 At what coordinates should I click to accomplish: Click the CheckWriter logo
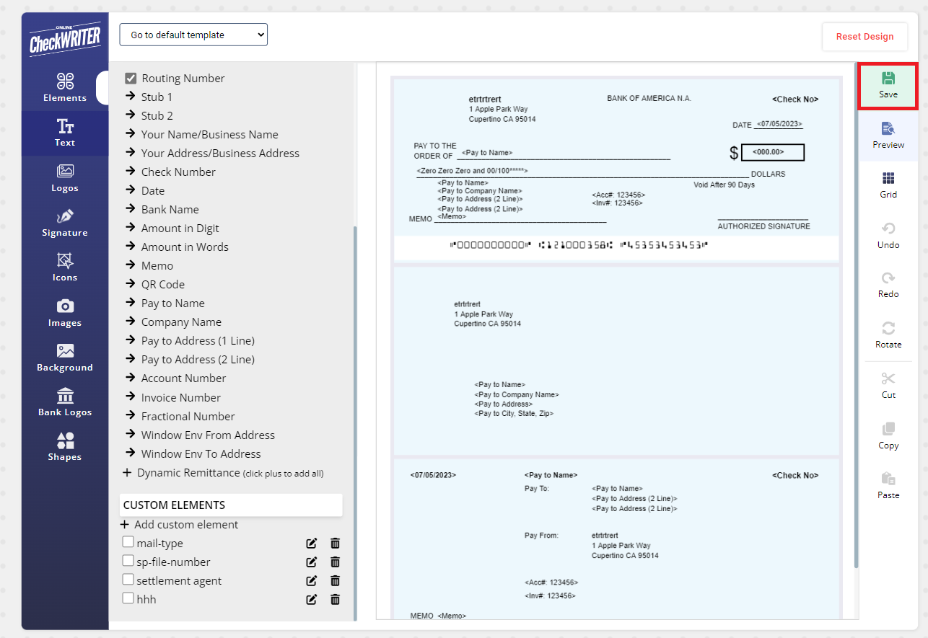(x=65, y=40)
